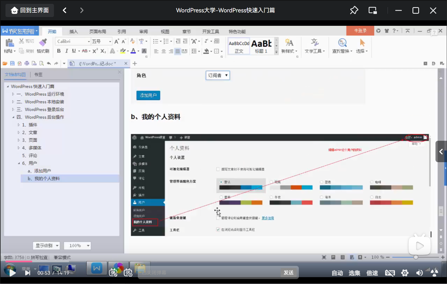Click the center alignment icon

[164, 51]
